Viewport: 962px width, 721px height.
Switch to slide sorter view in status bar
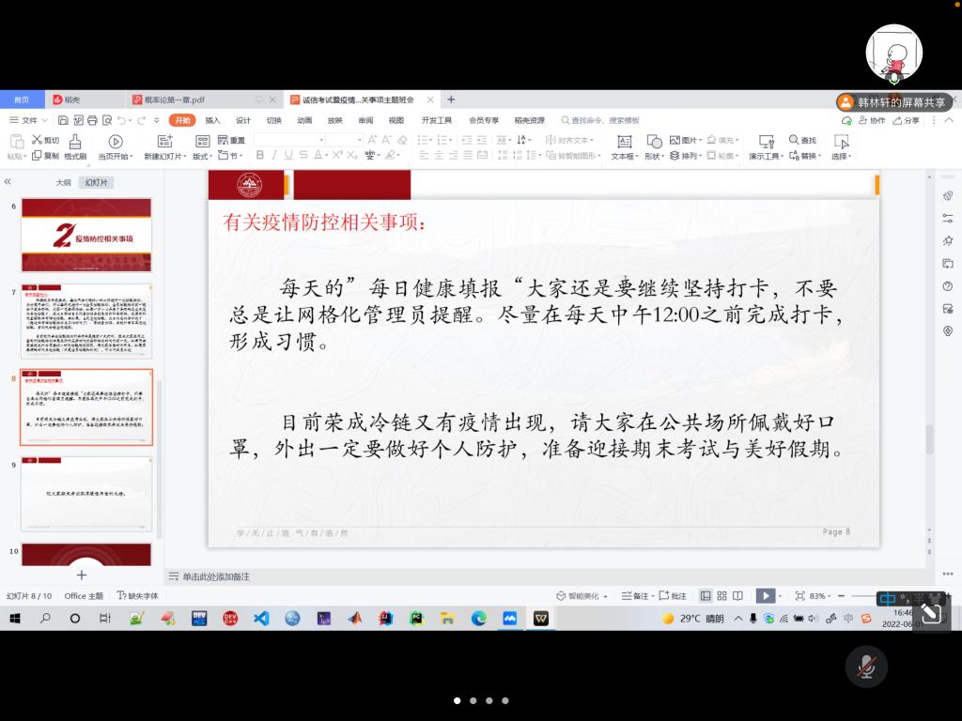pyautogui.click(x=721, y=595)
